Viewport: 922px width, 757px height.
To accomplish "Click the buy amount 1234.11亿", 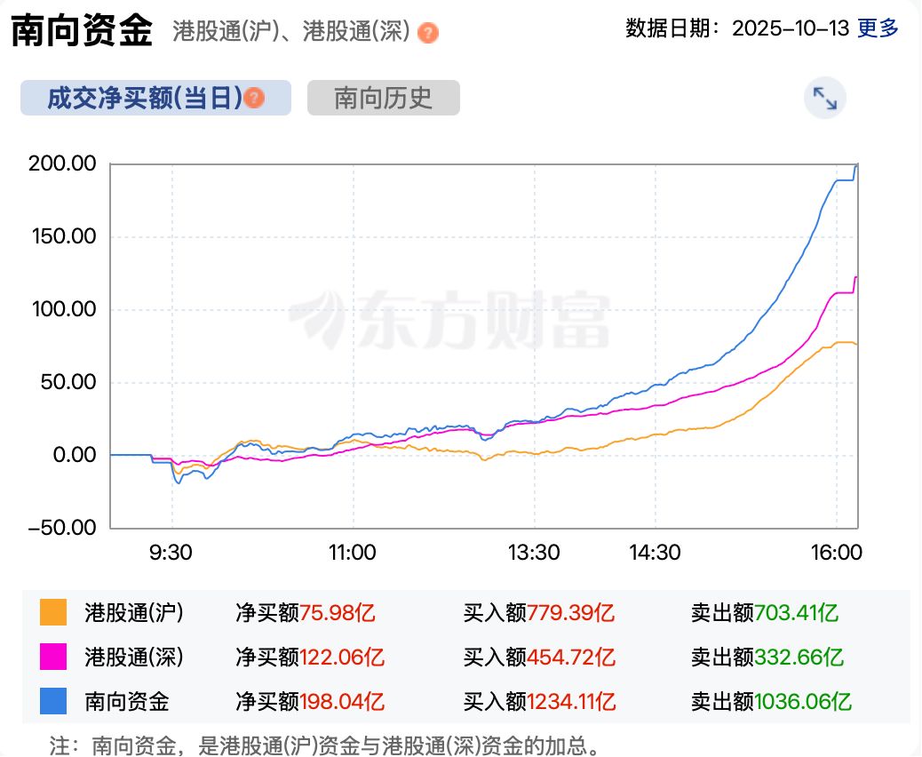I will pyautogui.click(x=571, y=701).
